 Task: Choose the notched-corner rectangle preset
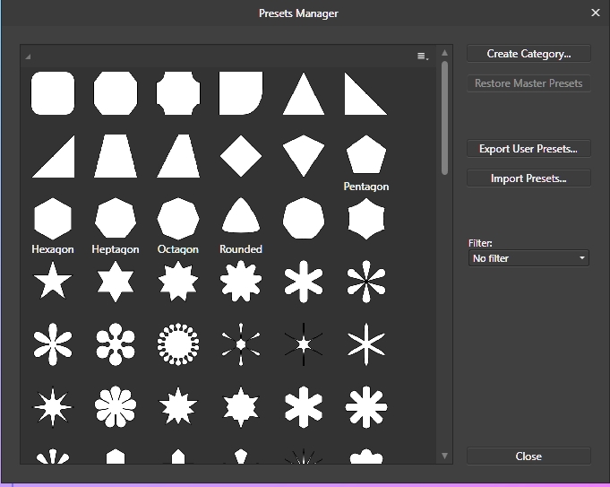pos(178,93)
